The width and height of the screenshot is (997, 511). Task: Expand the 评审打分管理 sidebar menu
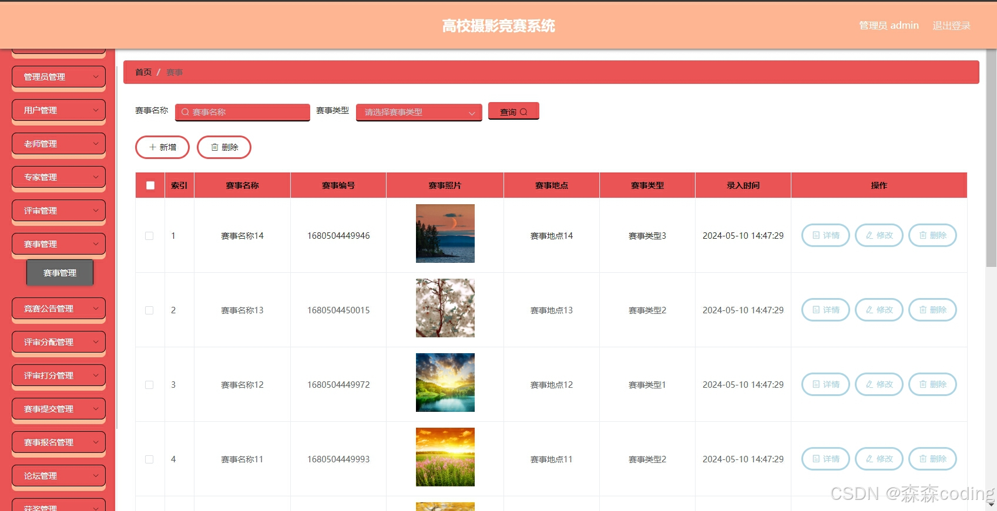click(59, 375)
